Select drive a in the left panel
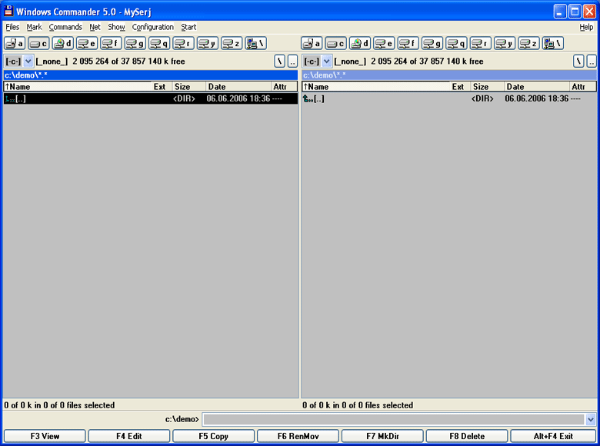 [x=15, y=44]
